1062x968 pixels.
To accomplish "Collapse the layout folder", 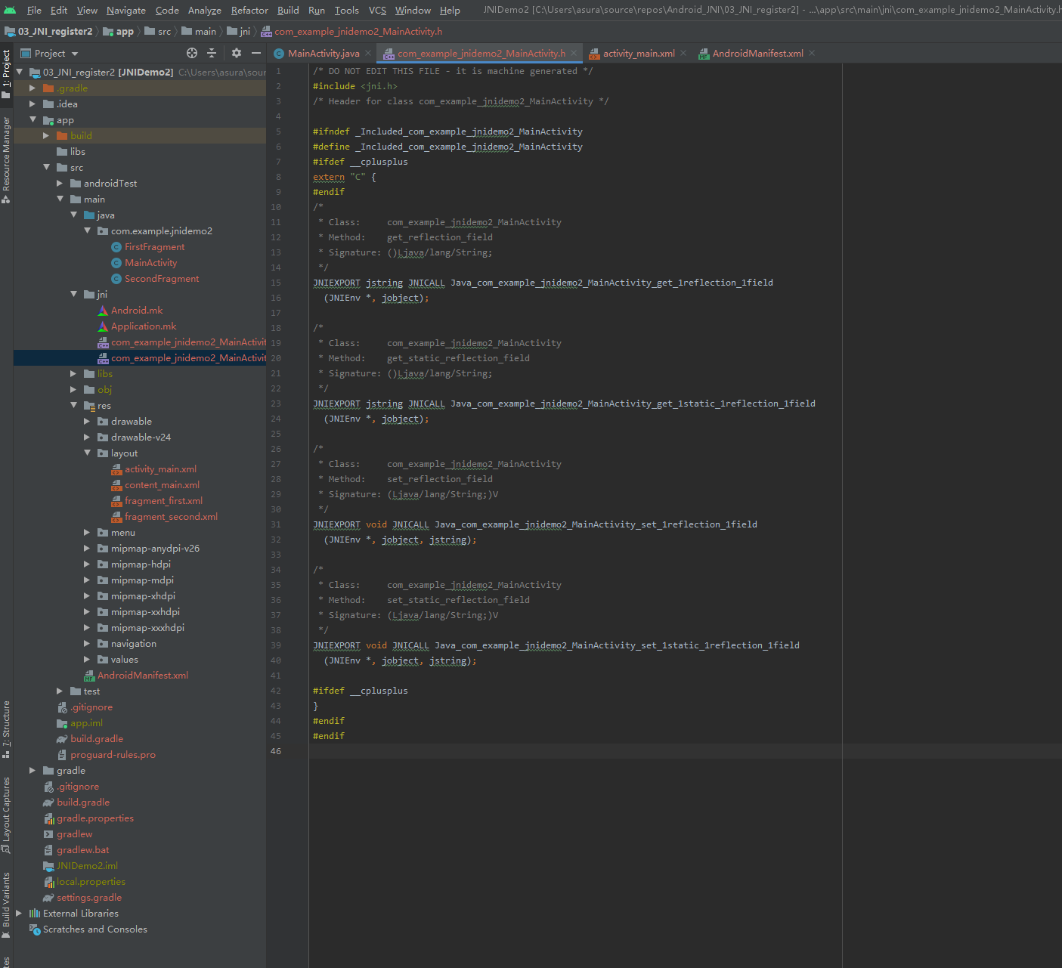I will 88,453.
